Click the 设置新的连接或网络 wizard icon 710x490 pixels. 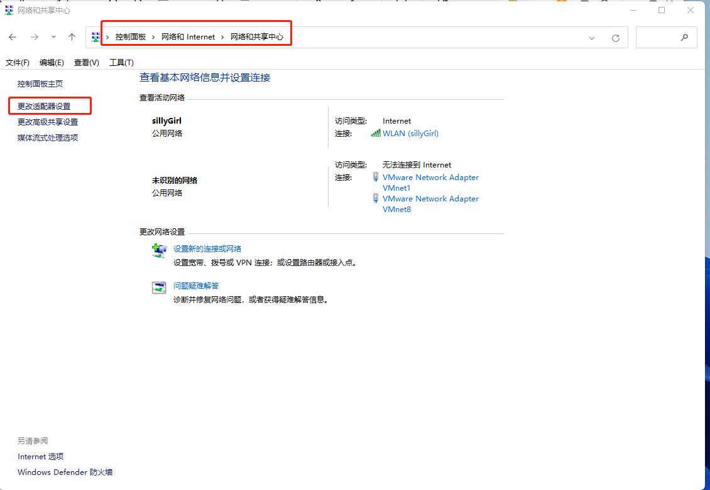coord(158,250)
